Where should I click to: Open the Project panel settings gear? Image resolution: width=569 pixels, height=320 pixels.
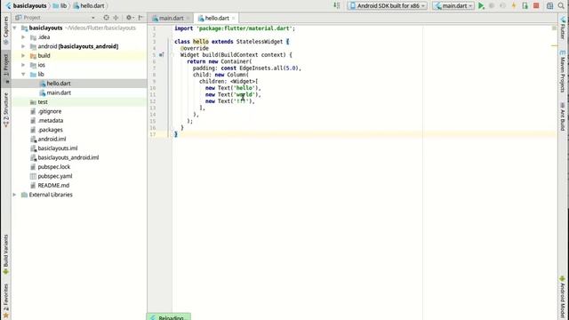[x=129, y=18]
